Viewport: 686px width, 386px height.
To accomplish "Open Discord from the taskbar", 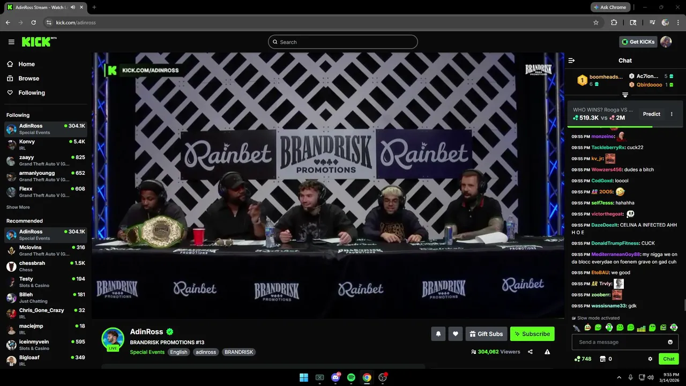I will pyautogui.click(x=335, y=377).
